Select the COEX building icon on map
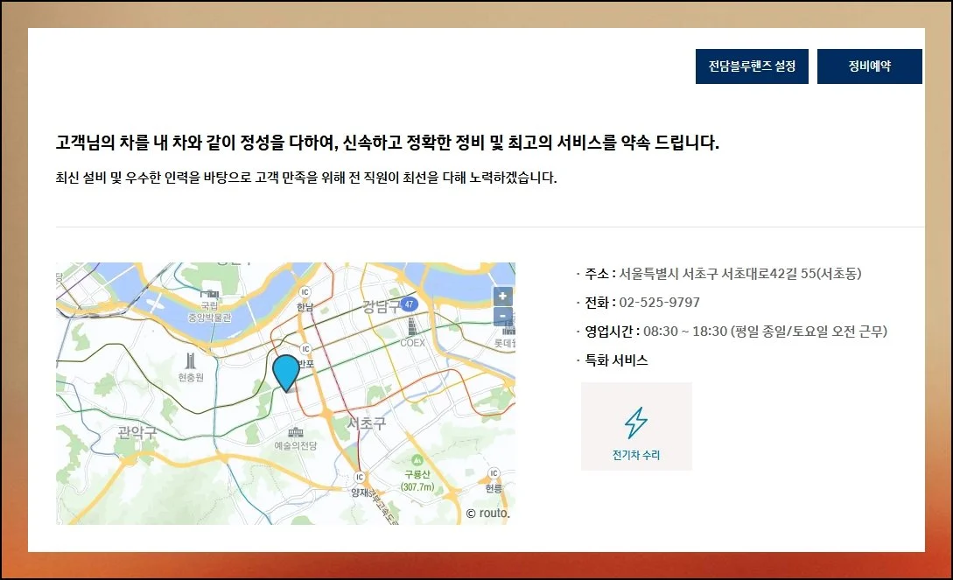 412,327
